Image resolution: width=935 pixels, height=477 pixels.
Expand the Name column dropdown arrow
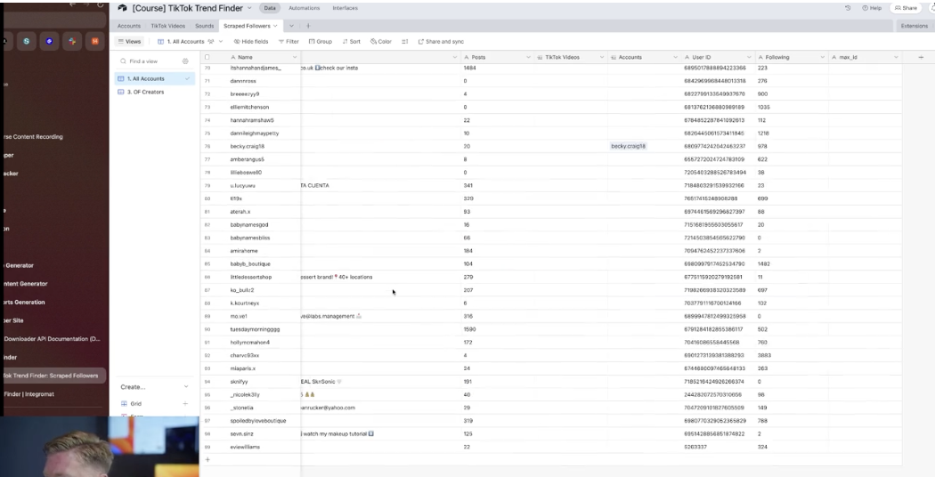pos(295,57)
